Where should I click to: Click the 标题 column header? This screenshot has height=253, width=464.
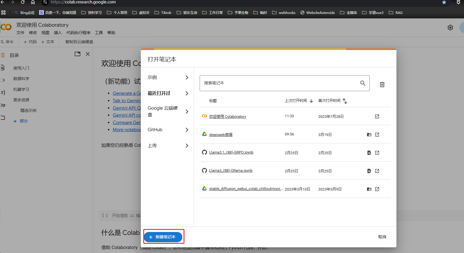[213, 101]
